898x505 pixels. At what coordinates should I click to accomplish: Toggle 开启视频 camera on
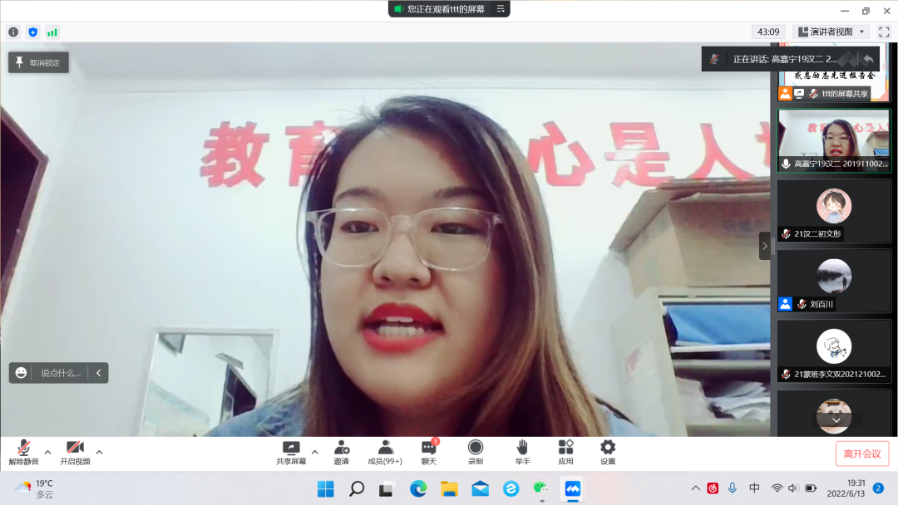(x=75, y=452)
